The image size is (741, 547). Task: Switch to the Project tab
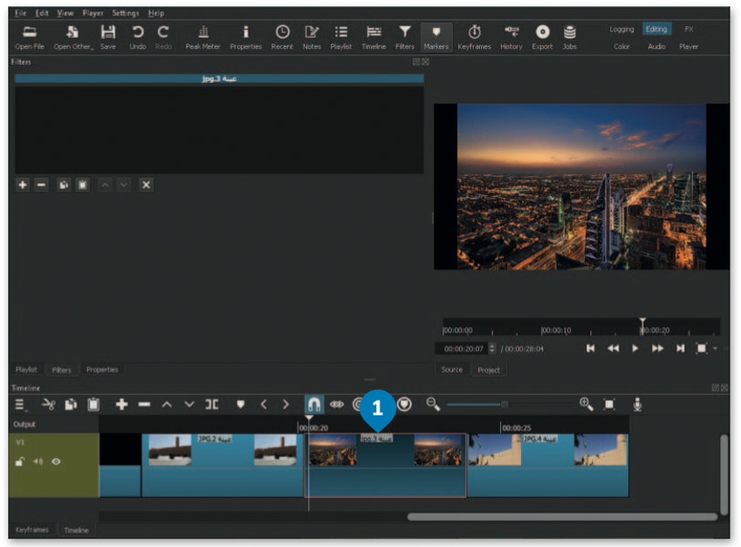[x=489, y=370]
